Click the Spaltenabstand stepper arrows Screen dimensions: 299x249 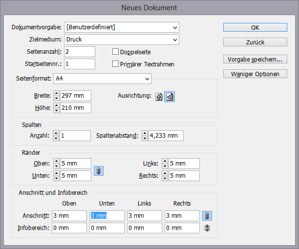(x=145, y=136)
